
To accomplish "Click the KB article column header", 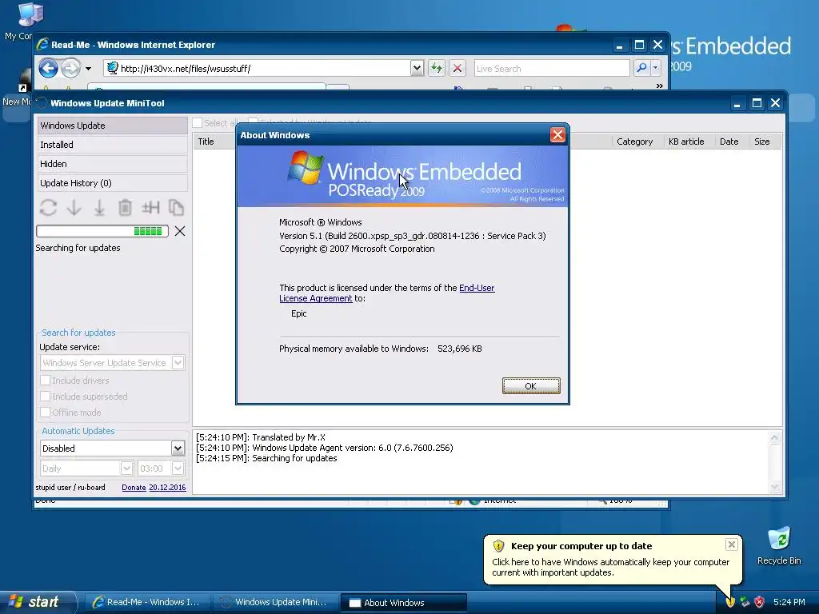I will pos(689,142).
